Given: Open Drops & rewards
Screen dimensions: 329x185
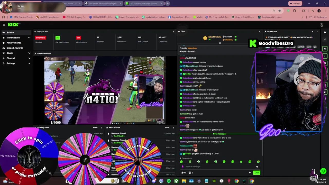Looking at the screenshot, I should point(15,48).
